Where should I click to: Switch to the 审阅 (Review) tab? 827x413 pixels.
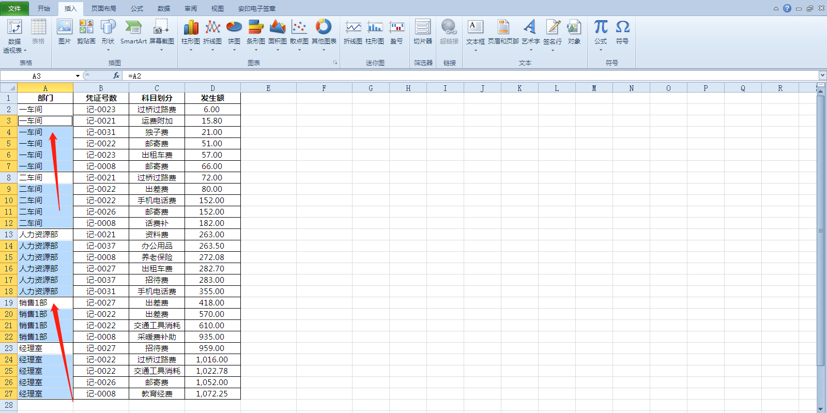tap(191, 8)
